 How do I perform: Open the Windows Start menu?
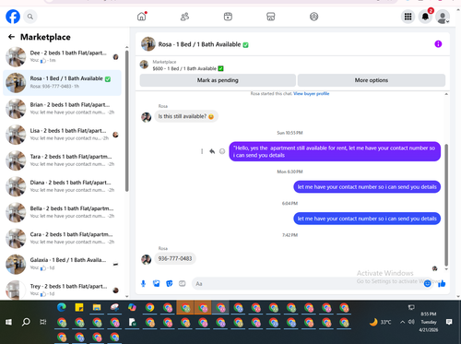tap(8, 322)
